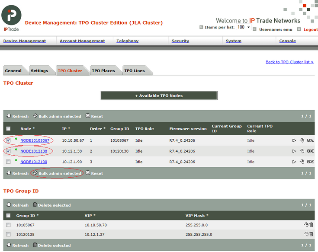Image resolution: width=318 pixels, height=252 pixels.
Task: Click Delete selected below the group 10120138 row
Action: [52, 246]
